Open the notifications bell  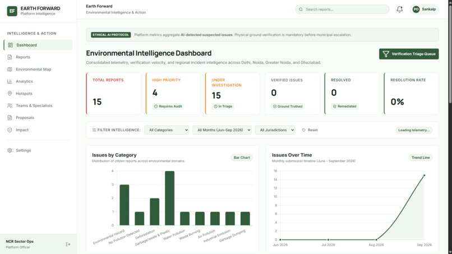point(399,9)
